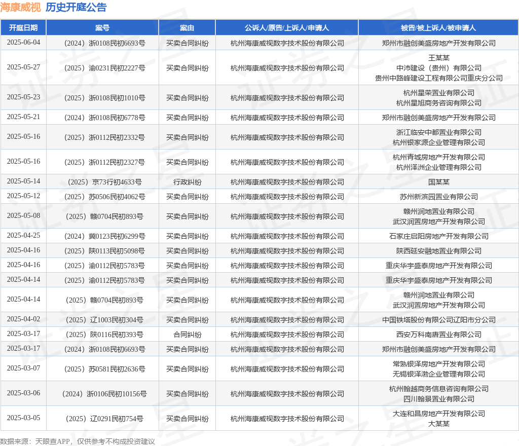Select case number (2024)浙0108民初6778号
Image resolution: width=519 pixels, height=446 pixels.
104,118
